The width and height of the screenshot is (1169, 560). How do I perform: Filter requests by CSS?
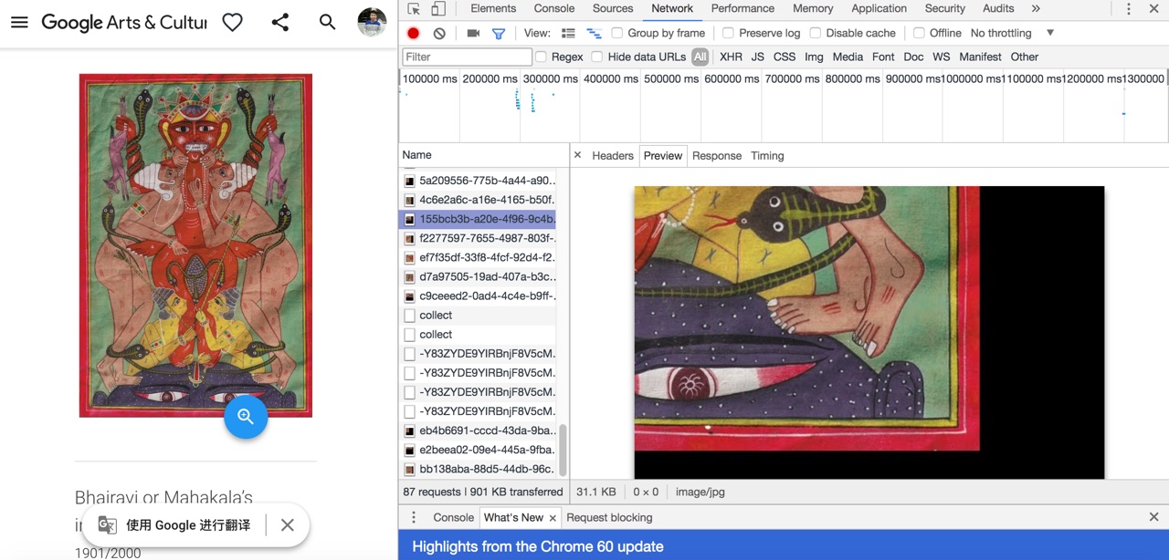click(785, 57)
